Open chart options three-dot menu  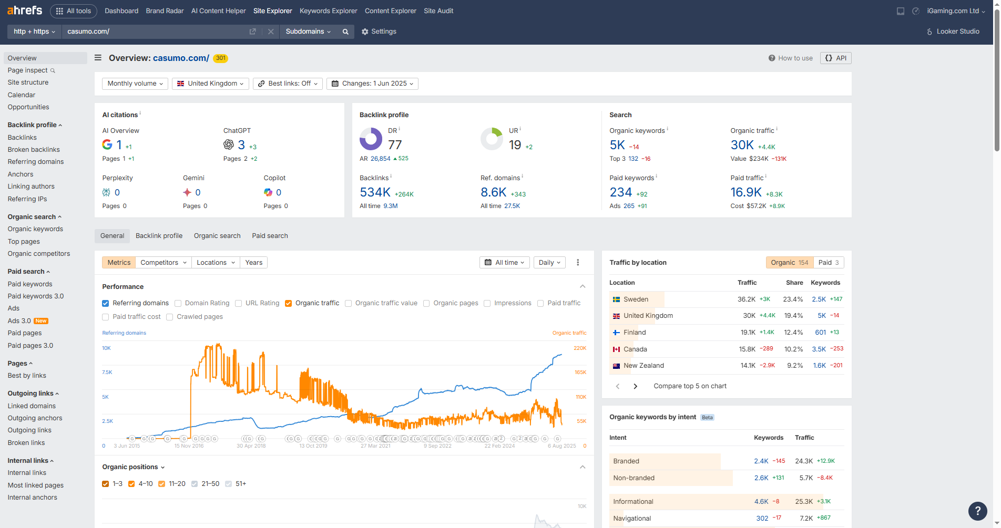(578, 263)
